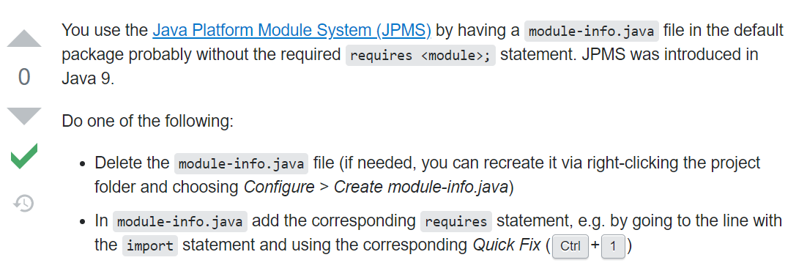The image size is (807, 271).
Task: Click module-info.java code after 'In'
Action: (180, 221)
